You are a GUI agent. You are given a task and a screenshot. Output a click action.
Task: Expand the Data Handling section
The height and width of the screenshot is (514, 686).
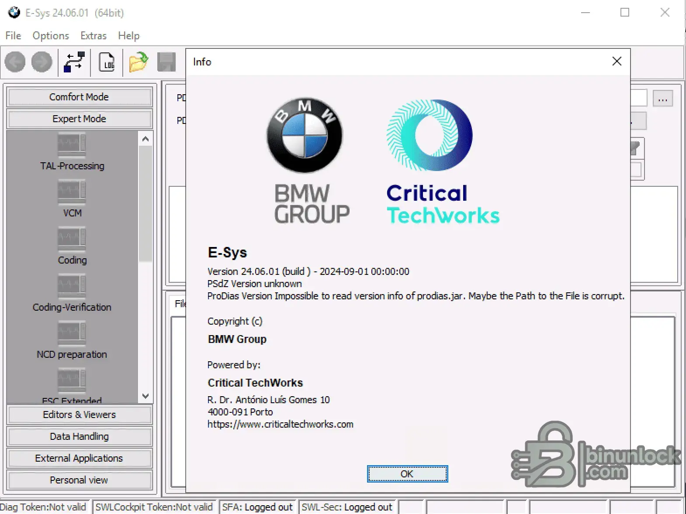(x=79, y=436)
